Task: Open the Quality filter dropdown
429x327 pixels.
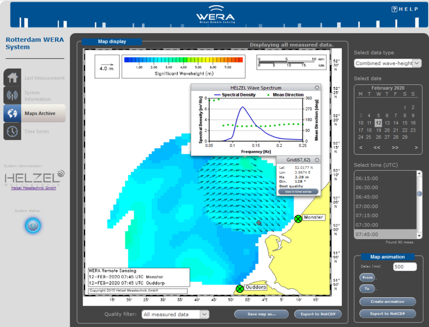Action: (x=204, y=314)
